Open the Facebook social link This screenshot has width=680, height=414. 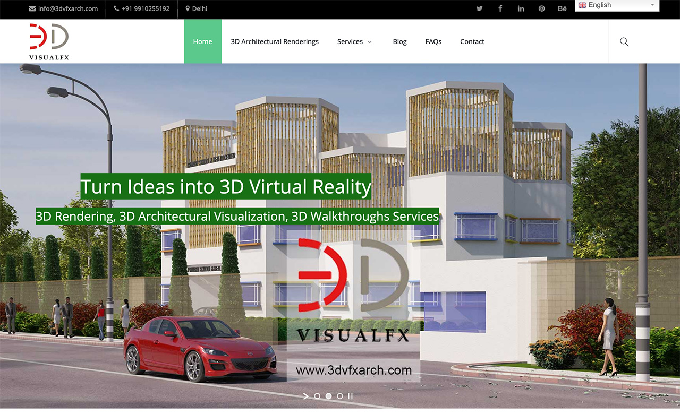pyautogui.click(x=500, y=8)
